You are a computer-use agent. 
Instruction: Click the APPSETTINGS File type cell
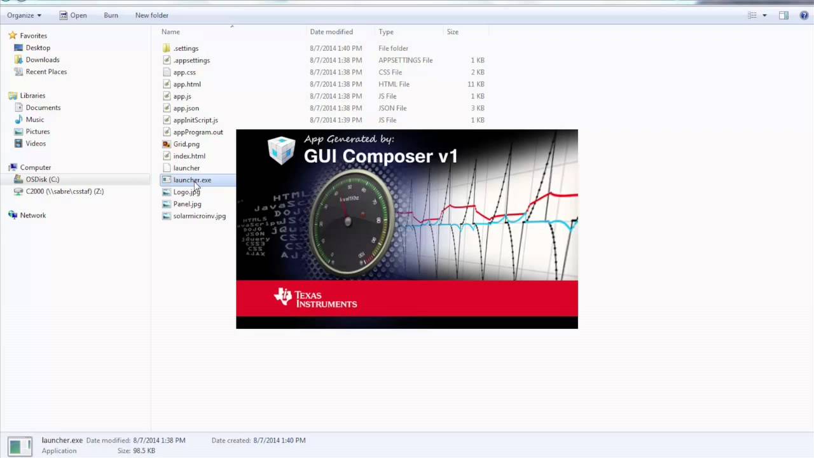click(x=406, y=60)
